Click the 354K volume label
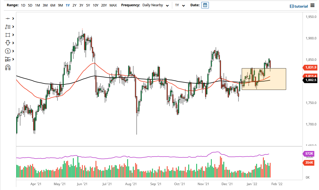The width and height of the screenshot is (319, 190). pos(309,163)
